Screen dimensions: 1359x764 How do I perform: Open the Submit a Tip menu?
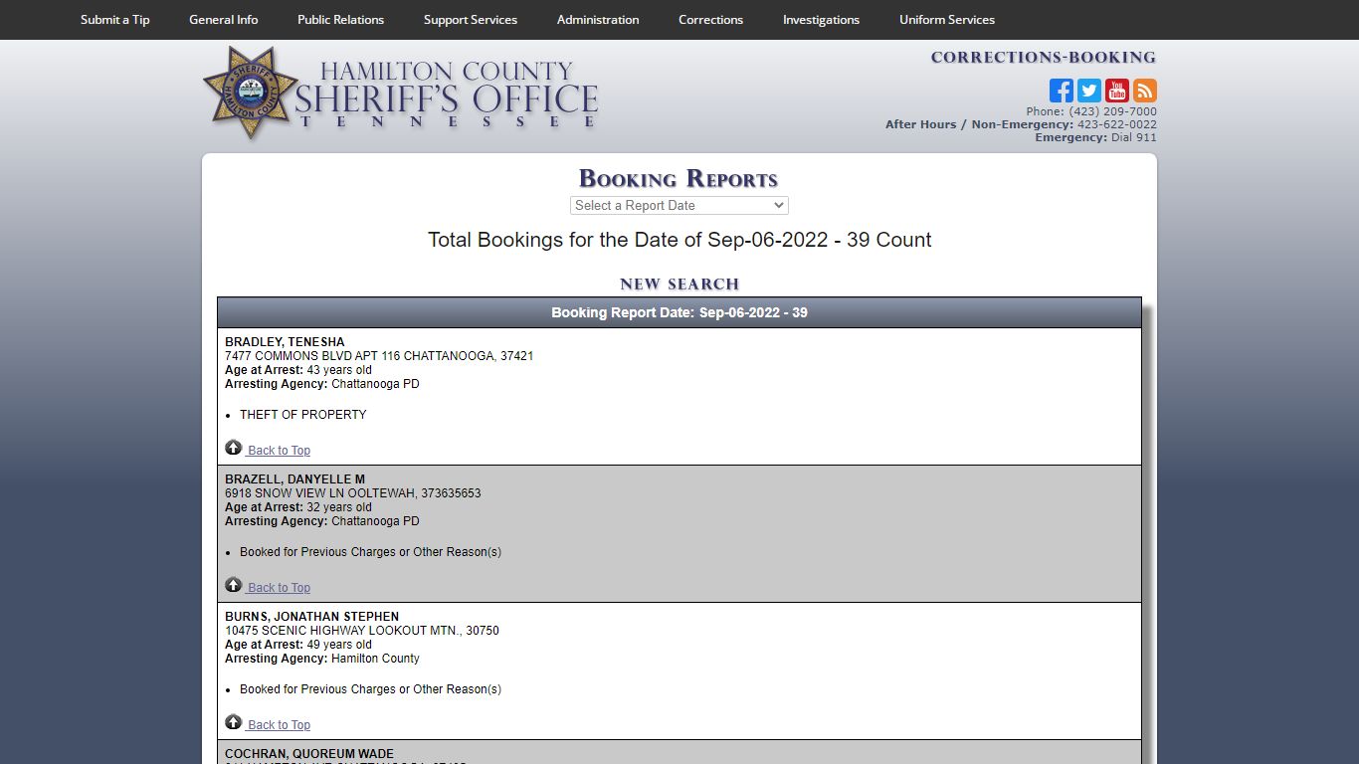click(115, 20)
